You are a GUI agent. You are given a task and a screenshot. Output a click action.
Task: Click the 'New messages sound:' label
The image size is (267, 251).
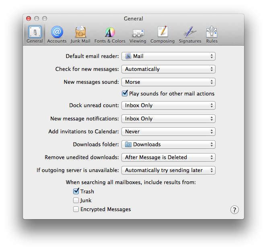click(x=91, y=82)
